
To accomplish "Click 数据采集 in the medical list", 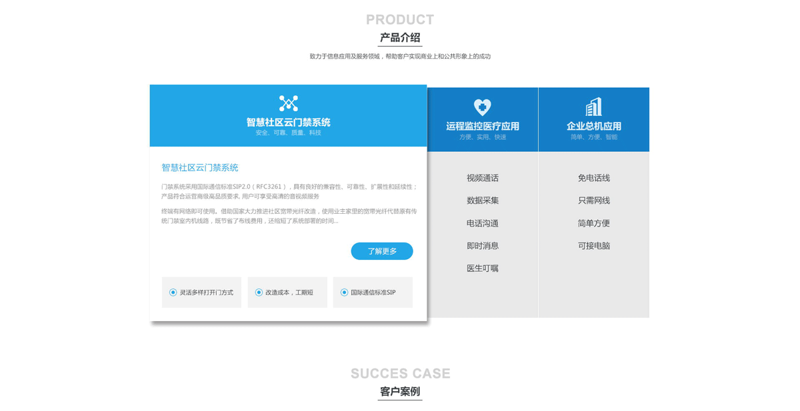I will (x=483, y=201).
